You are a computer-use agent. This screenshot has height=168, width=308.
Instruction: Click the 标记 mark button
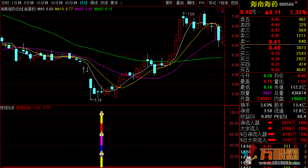coord(212,3)
